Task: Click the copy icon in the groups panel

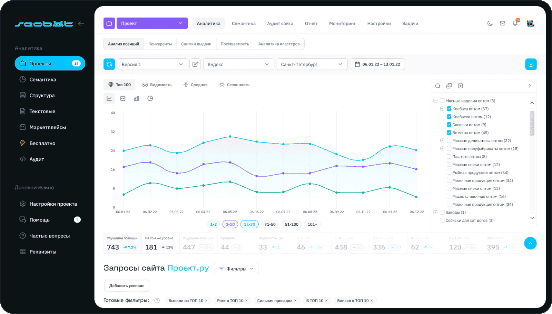Action: tap(449, 86)
